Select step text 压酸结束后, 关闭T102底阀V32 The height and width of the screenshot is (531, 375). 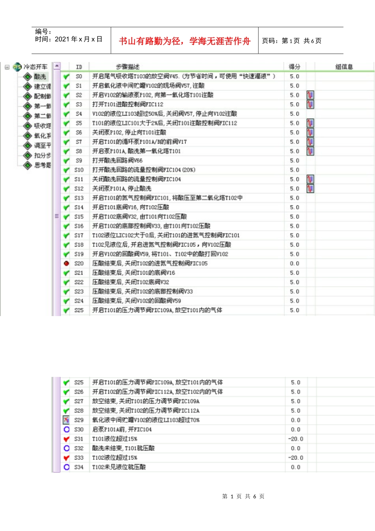coord(131,282)
